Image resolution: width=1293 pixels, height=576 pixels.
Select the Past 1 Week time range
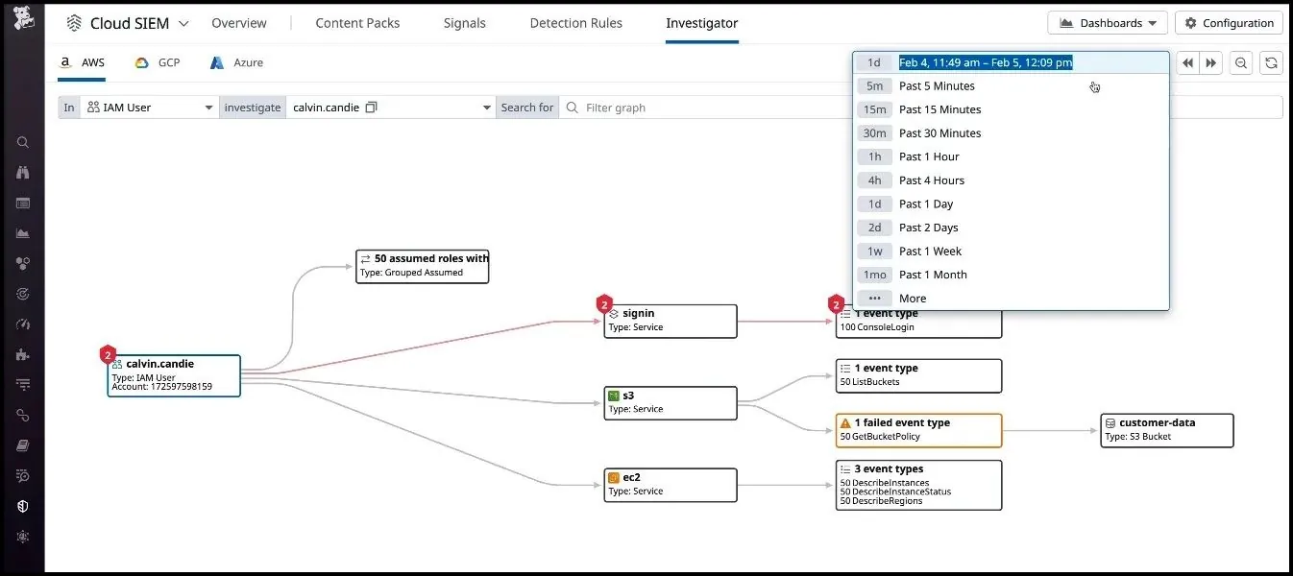1011,251
